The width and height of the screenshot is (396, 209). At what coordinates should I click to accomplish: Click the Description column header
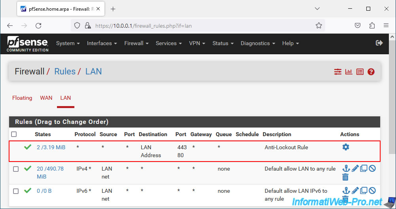(277, 134)
